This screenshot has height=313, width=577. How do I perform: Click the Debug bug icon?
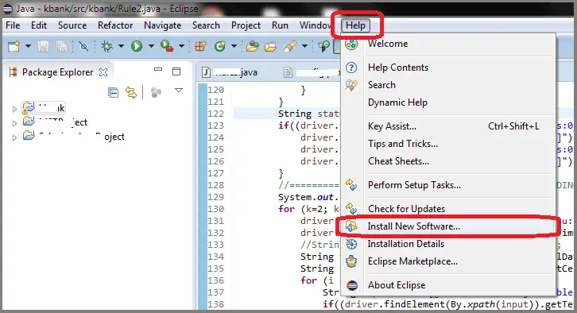pos(107,46)
